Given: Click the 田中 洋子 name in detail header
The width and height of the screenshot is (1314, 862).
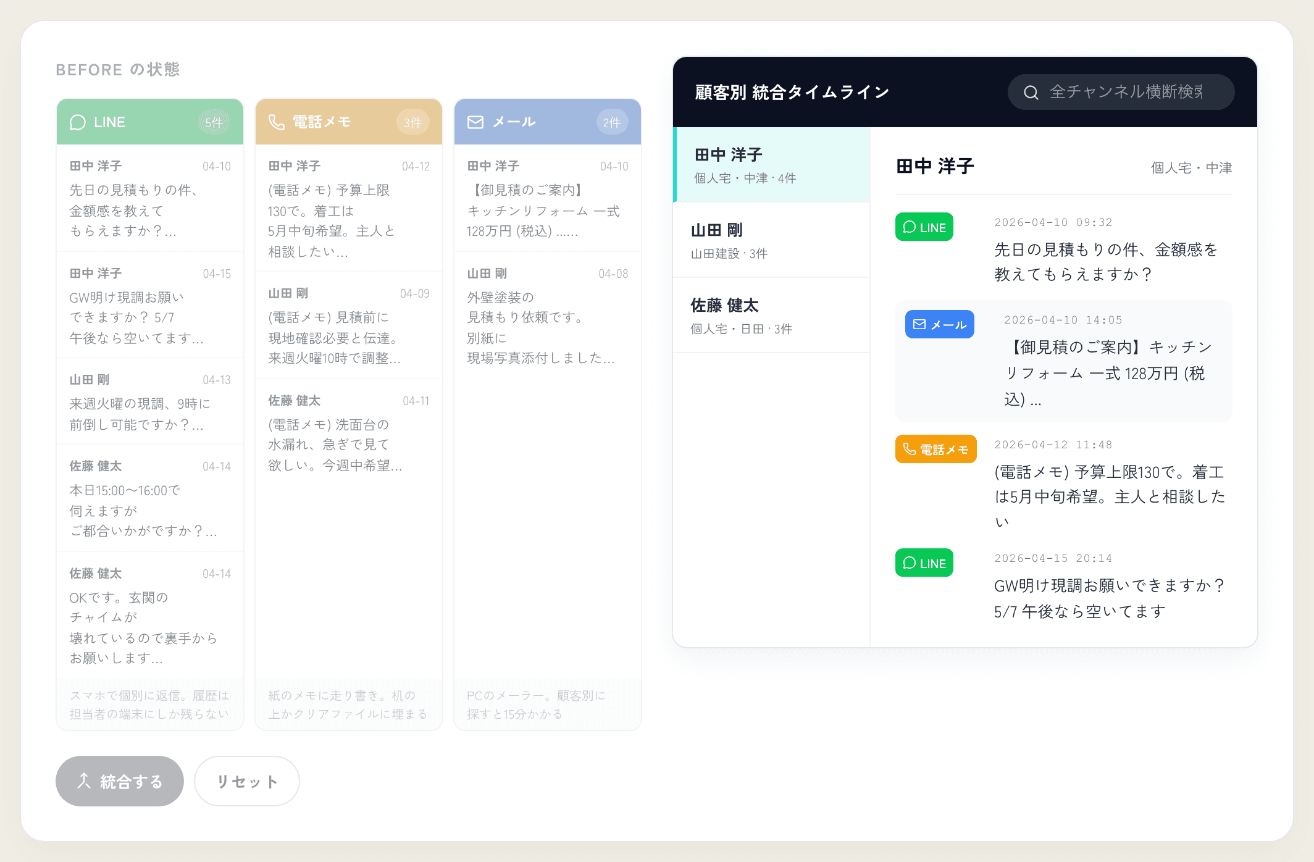Looking at the screenshot, I should [935, 166].
